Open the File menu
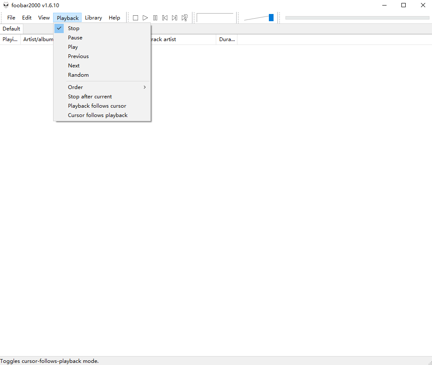 tap(11, 18)
